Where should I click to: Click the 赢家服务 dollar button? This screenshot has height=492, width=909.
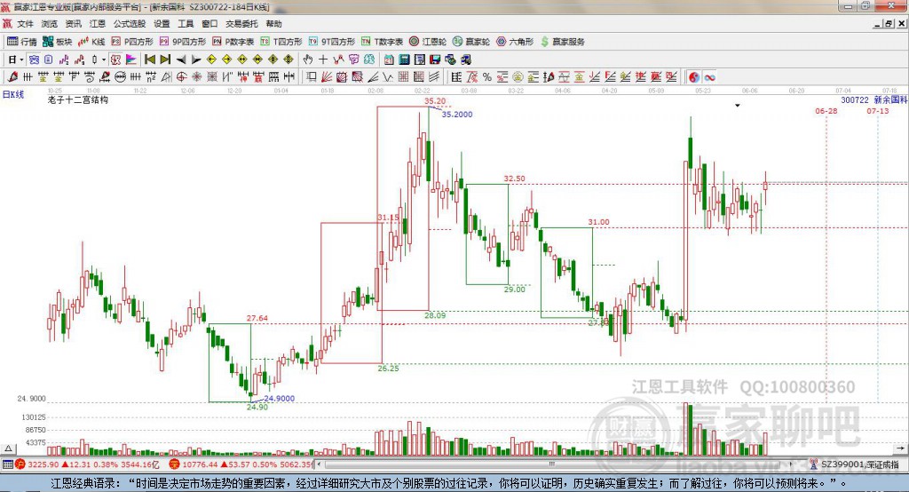click(562, 42)
